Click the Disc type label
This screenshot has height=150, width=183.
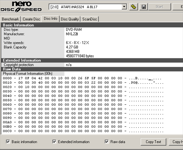(x=11, y=29)
